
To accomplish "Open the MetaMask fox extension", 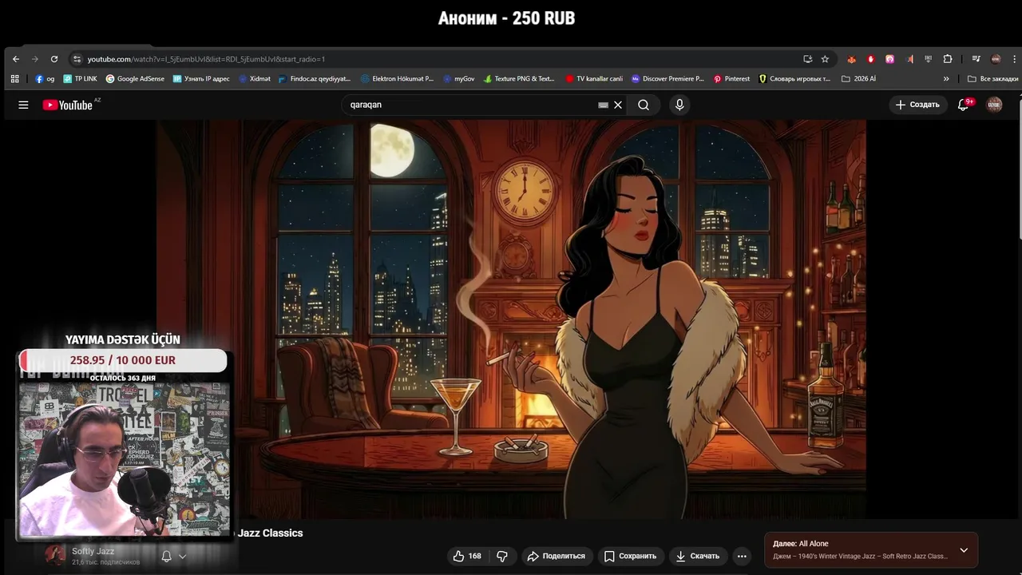I will pyautogui.click(x=851, y=59).
